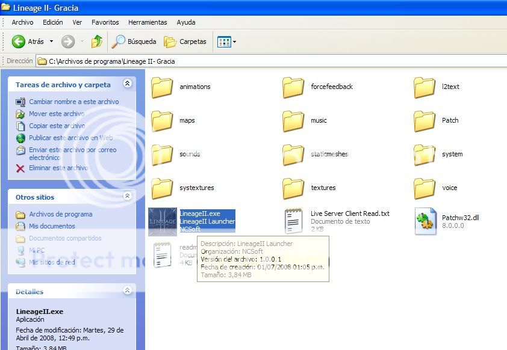Go up one folder level icon
507x350 pixels.
coord(97,41)
